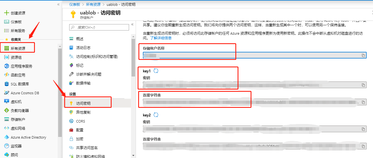Image resolution: width=373 pixels, height=158 pixels.
Task: Open Virtual Machines (虚拟机) icon
Action: (7, 102)
